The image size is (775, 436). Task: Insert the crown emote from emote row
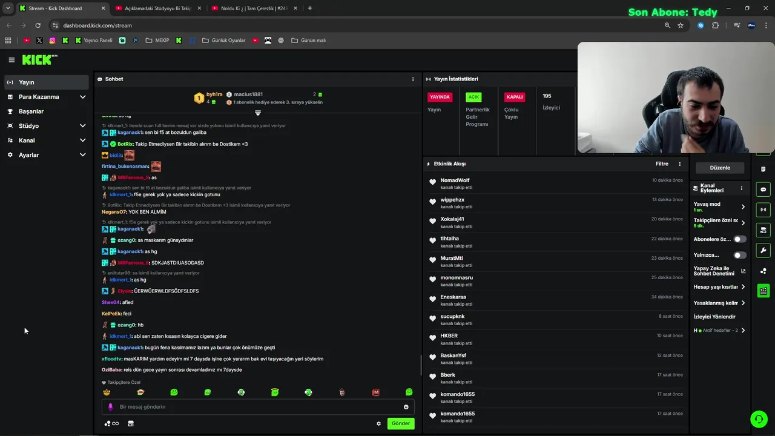click(107, 392)
